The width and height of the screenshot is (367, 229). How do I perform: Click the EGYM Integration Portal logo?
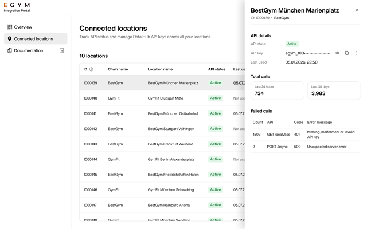(x=17, y=7)
